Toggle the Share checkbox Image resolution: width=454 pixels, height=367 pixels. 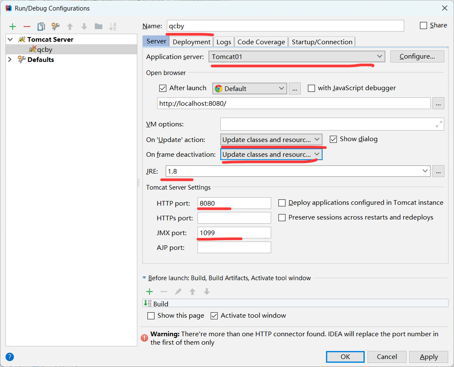click(423, 25)
